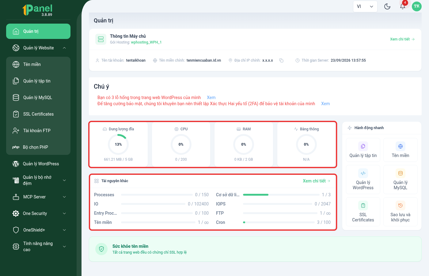Screen dimensions: 429x276
Task: Click Xem chi tiết for server info
Action: point(402,39)
